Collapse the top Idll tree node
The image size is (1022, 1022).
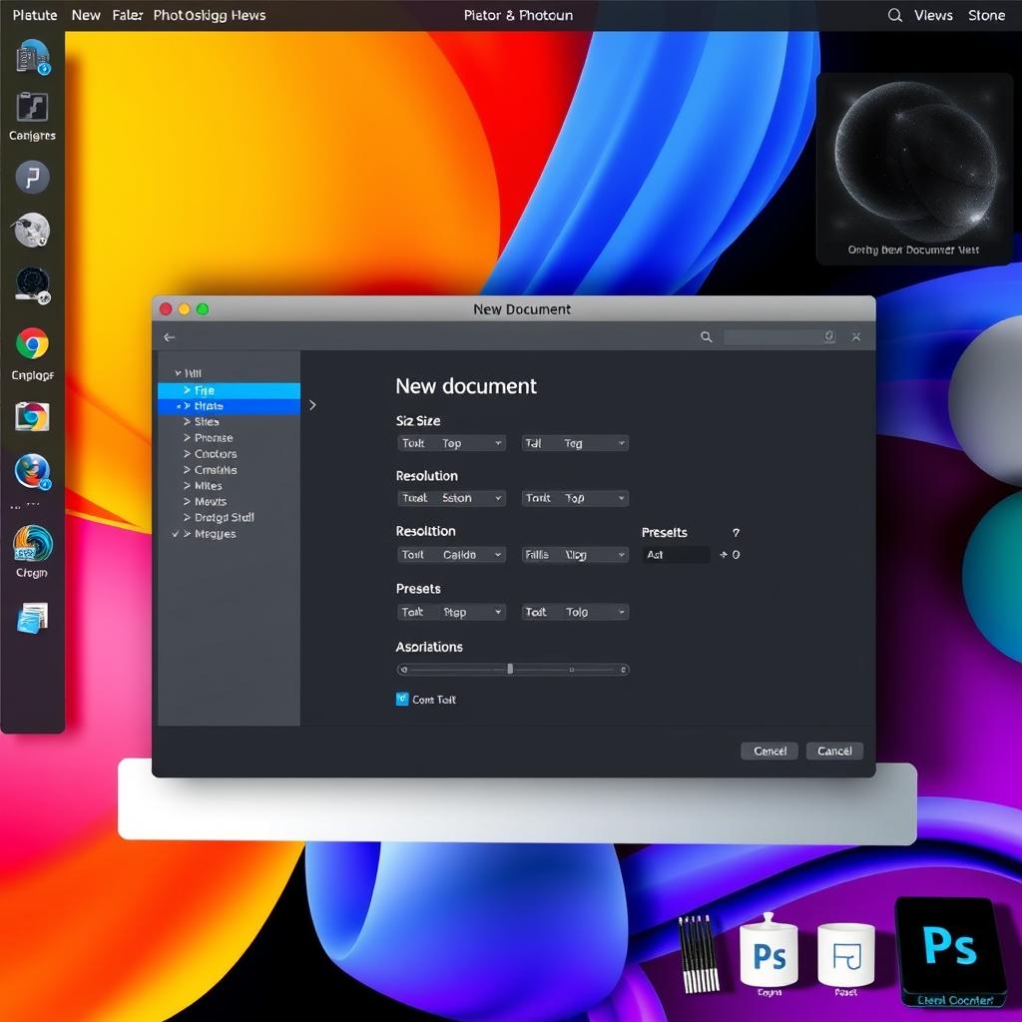[178, 373]
